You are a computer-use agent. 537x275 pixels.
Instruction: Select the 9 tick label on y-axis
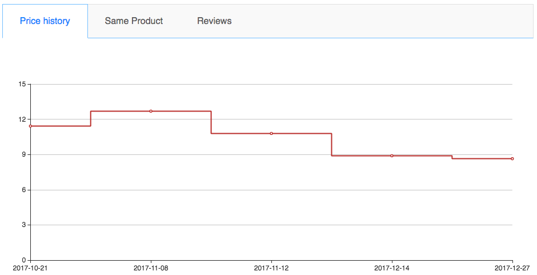pos(25,154)
